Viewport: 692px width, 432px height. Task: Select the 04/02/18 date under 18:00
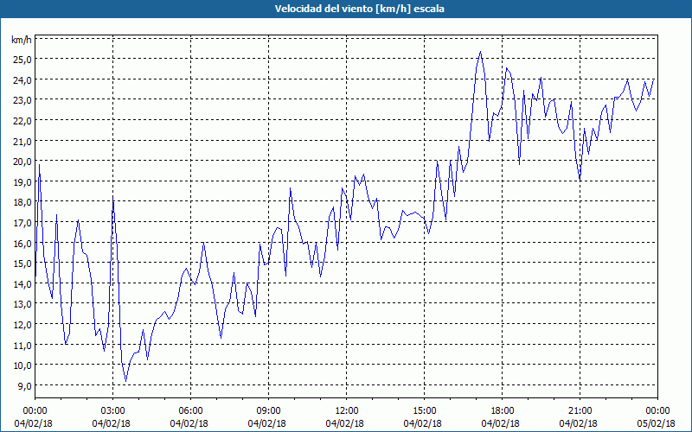501,423
